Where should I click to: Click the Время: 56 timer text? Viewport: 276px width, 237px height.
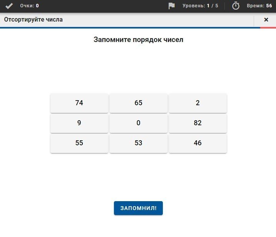tap(259, 6)
